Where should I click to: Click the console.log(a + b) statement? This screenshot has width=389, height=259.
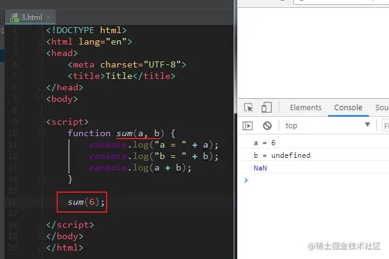point(140,168)
